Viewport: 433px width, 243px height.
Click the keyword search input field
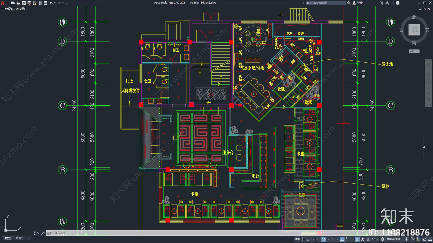(326, 3)
